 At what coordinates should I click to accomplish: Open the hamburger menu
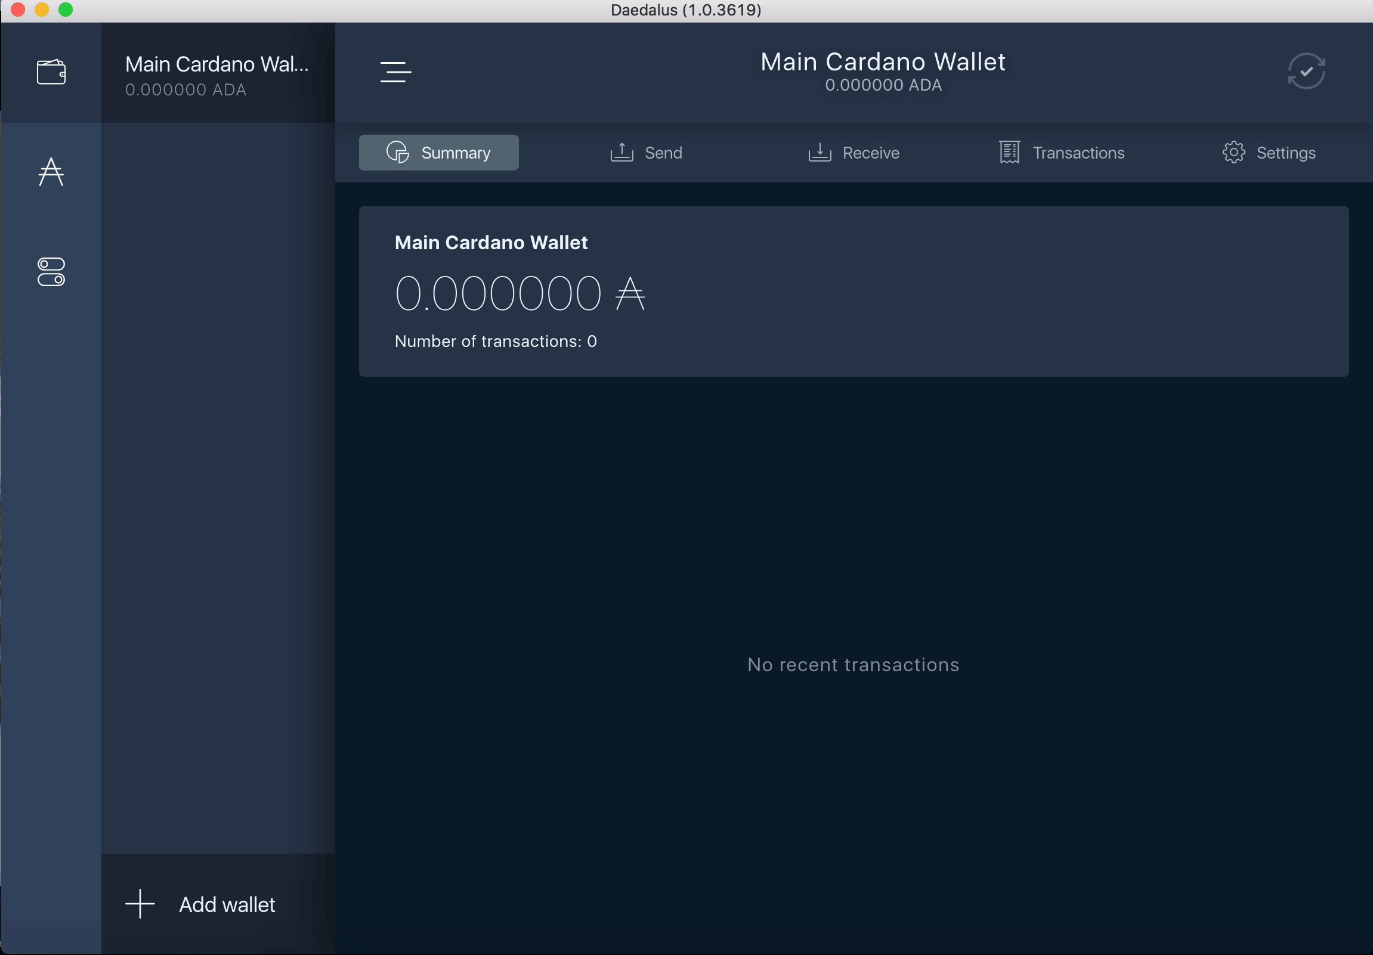[395, 72]
